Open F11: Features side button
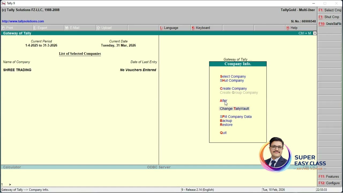 tap(330, 177)
